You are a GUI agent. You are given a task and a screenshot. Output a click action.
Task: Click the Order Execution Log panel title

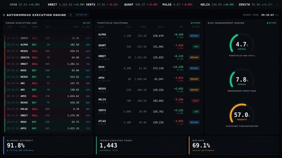tap(21, 23)
